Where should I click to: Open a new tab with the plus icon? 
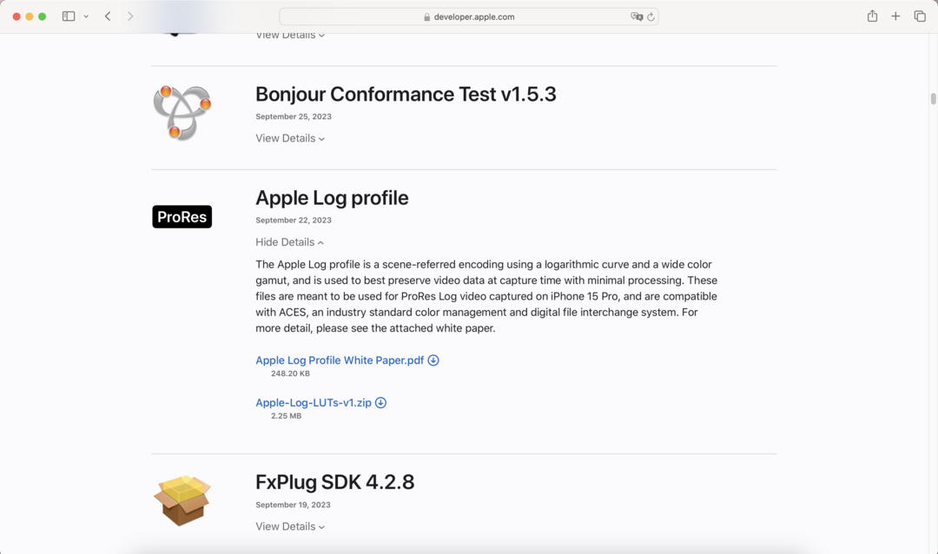tap(895, 16)
